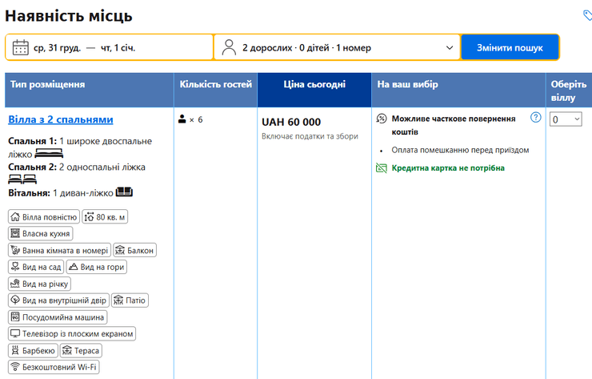The image size is (592, 379).
Task: Click the price tag icon at top right
Action: pyautogui.click(x=587, y=15)
